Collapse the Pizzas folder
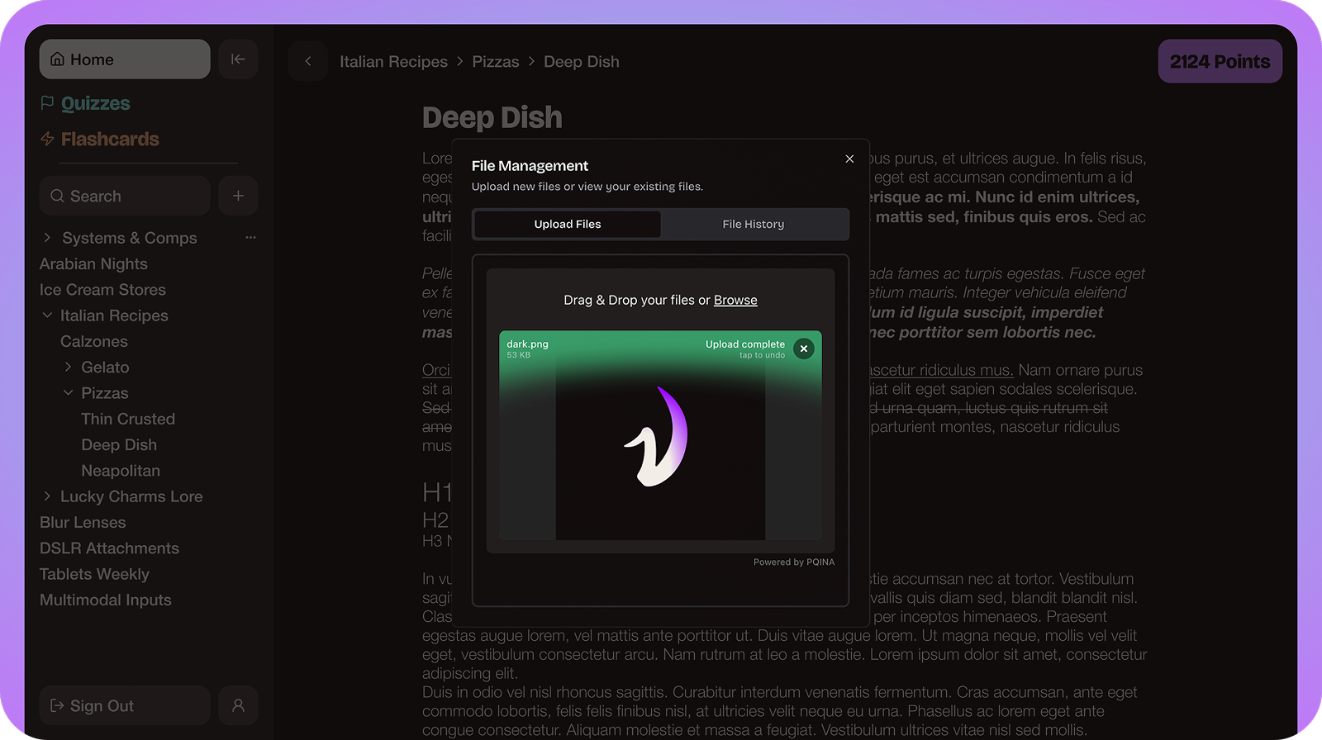 (x=68, y=393)
